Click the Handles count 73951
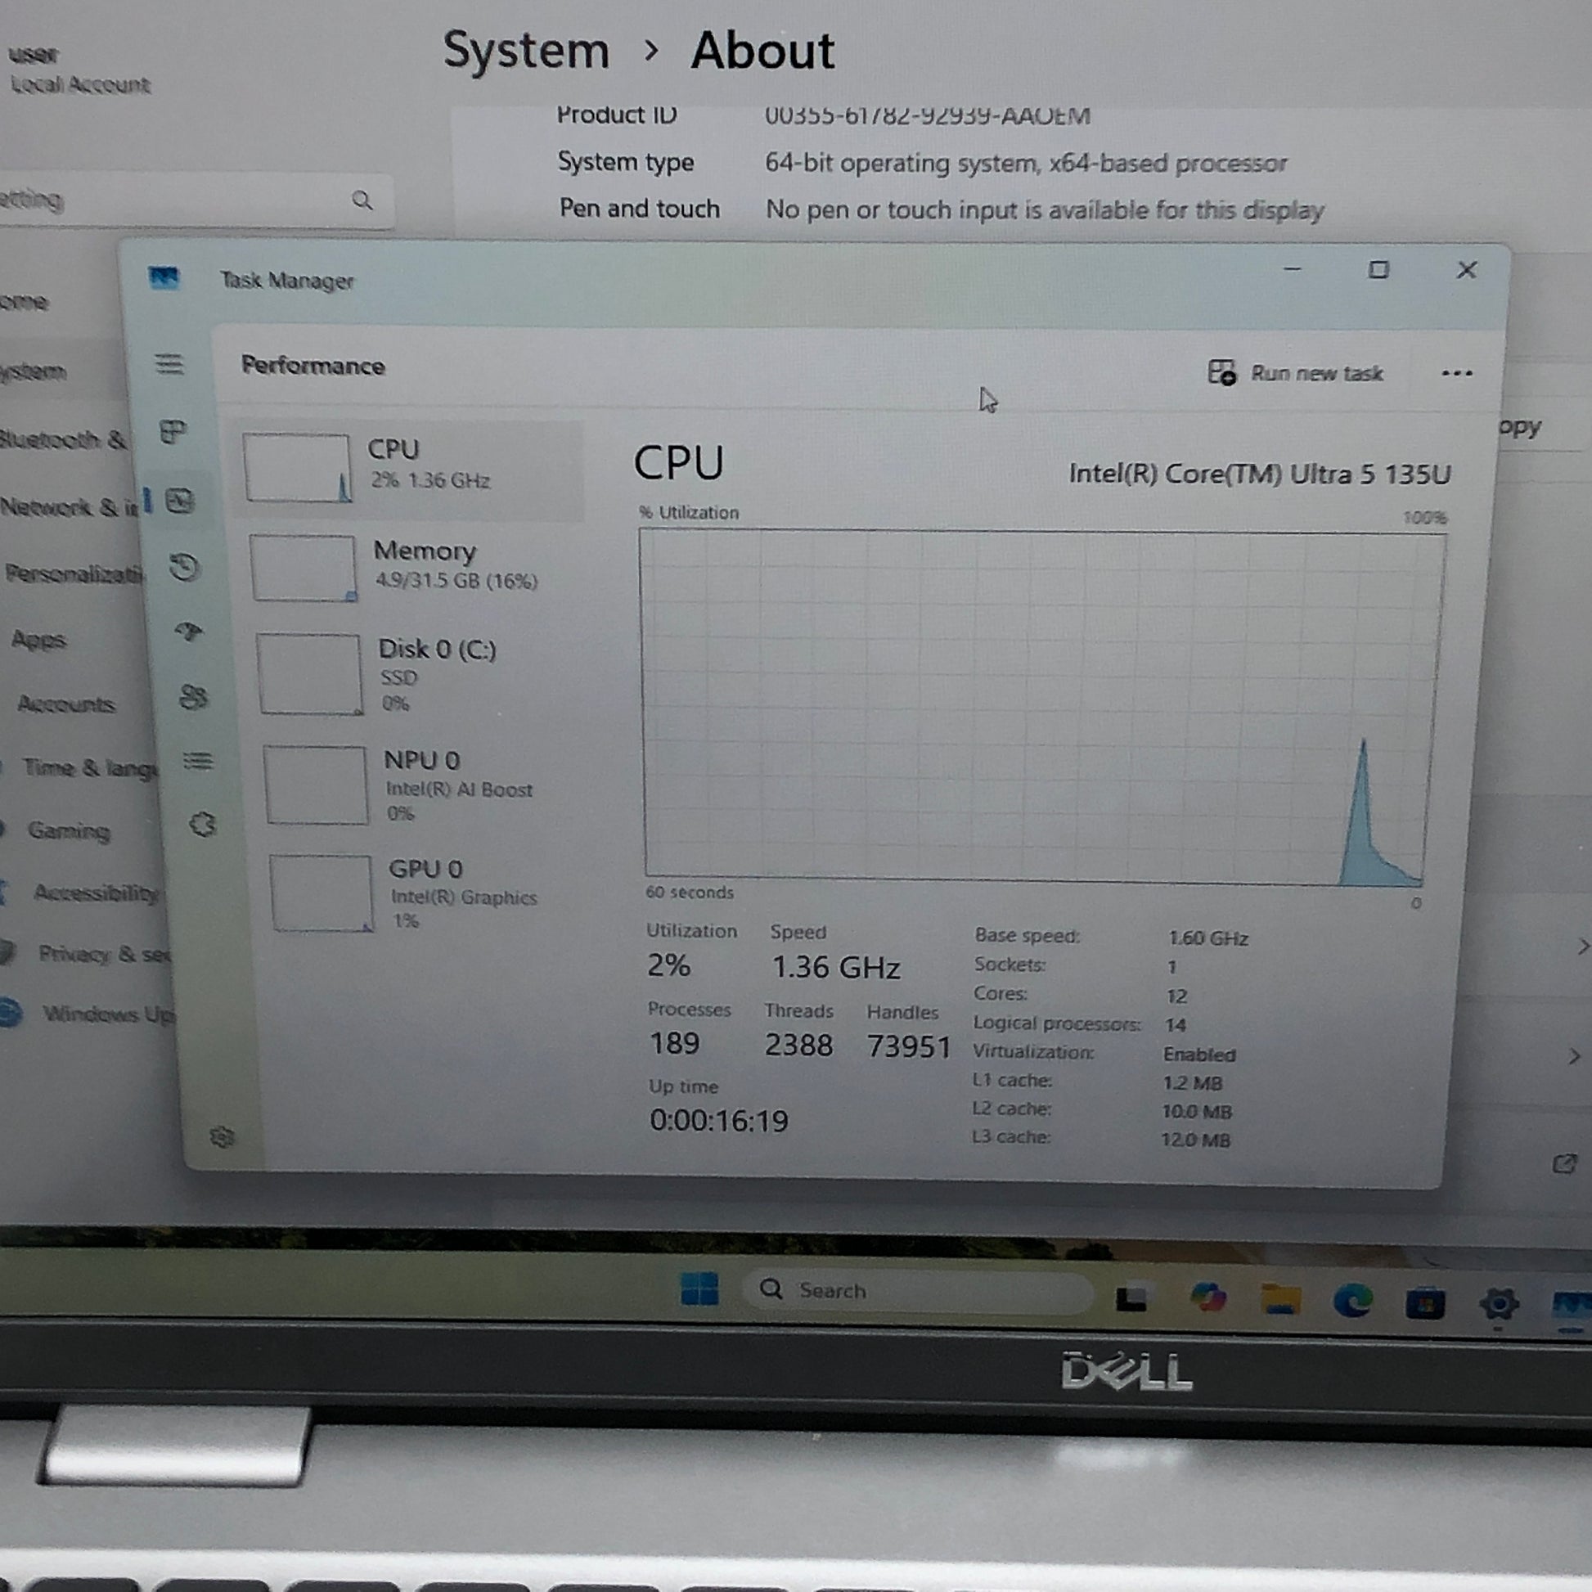The width and height of the screenshot is (1592, 1592). [x=909, y=1046]
